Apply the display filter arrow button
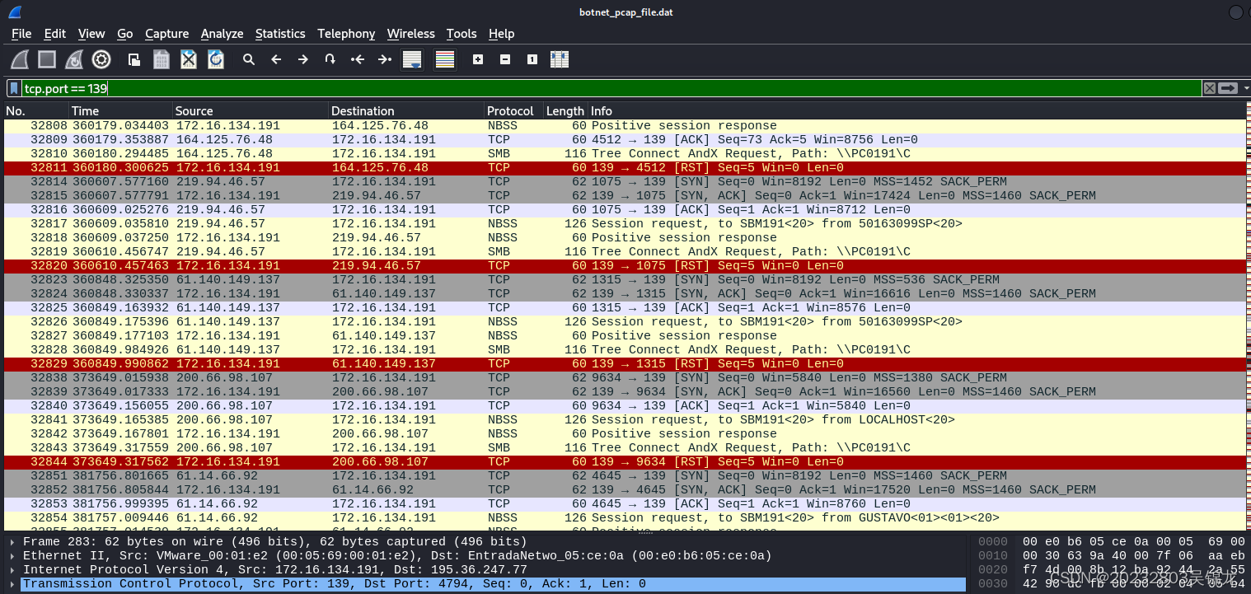 tap(1229, 88)
